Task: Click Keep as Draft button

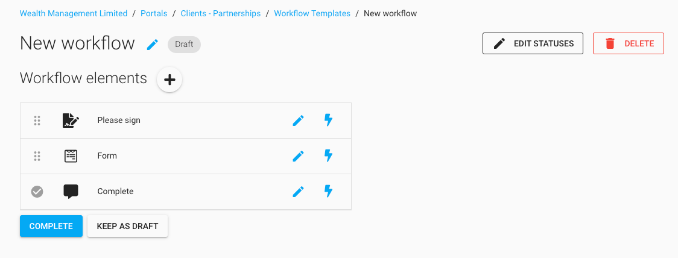Action: tap(127, 226)
